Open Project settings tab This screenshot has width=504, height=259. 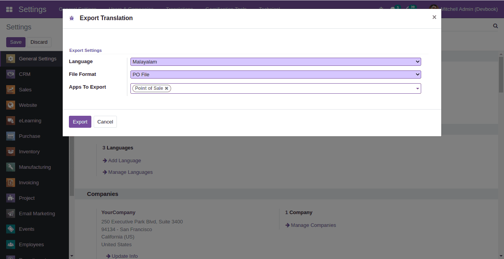tap(34, 198)
